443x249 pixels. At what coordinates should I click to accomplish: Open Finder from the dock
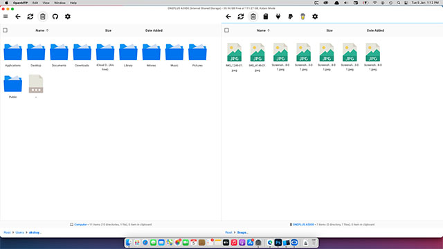coord(129,243)
